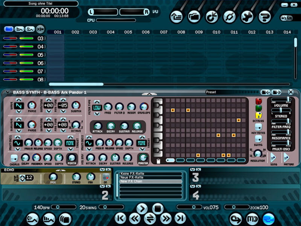
Task: Toggle the Chorus button in Bass Synth
Action: tap(14, 158)
